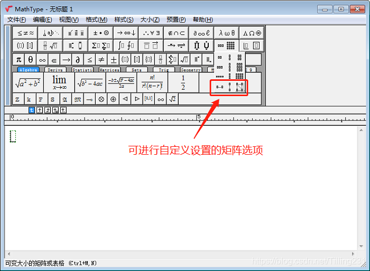Insert the plus-minus sign from small bar
The image size is (370, 271).
113,60
